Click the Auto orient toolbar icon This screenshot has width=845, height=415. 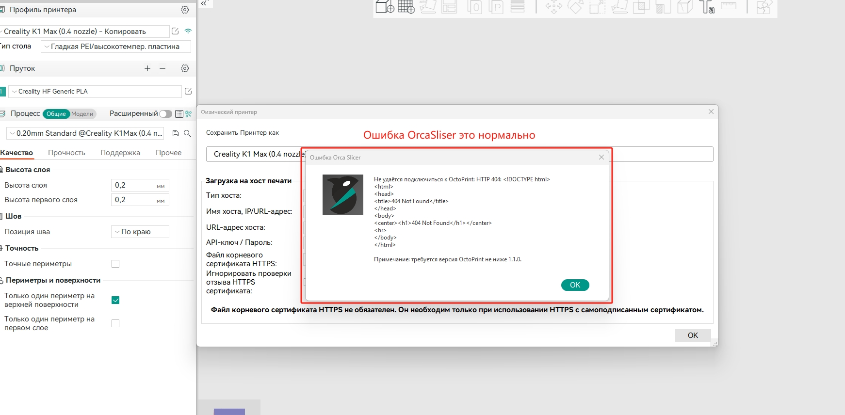click(428, 6)
